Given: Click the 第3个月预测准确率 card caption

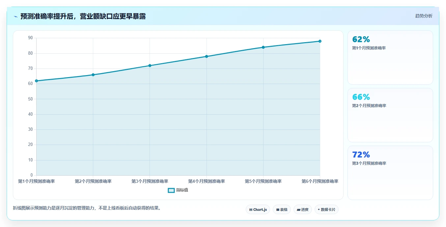Looking at the screenshot, I should [369, 163].
